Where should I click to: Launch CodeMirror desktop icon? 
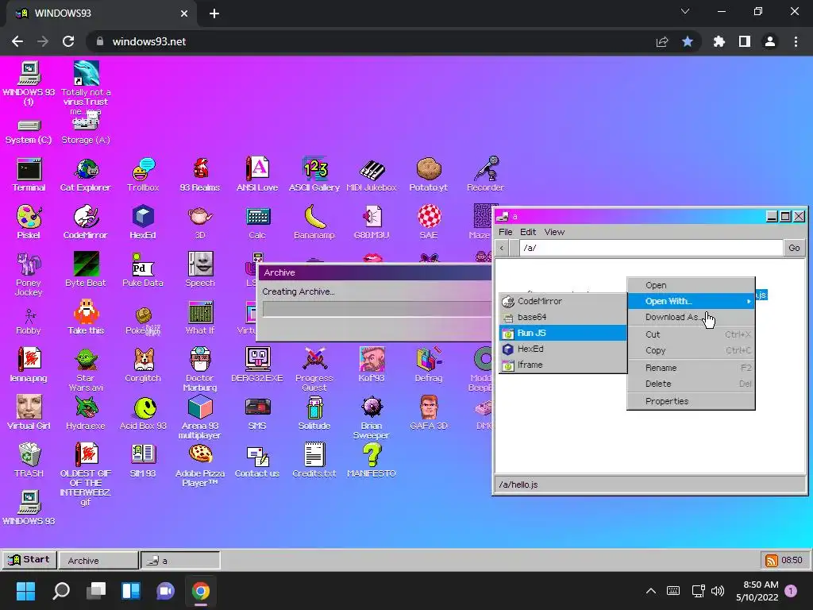pyautogui.click(x=86, y=222)
